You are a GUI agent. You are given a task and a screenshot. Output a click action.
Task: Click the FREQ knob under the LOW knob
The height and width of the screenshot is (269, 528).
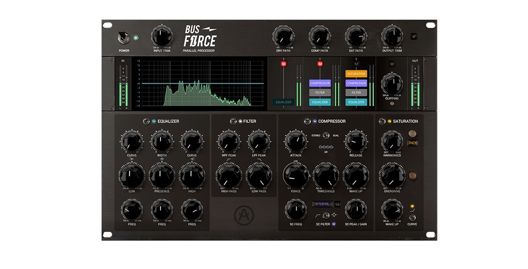(x=131, y=210)
